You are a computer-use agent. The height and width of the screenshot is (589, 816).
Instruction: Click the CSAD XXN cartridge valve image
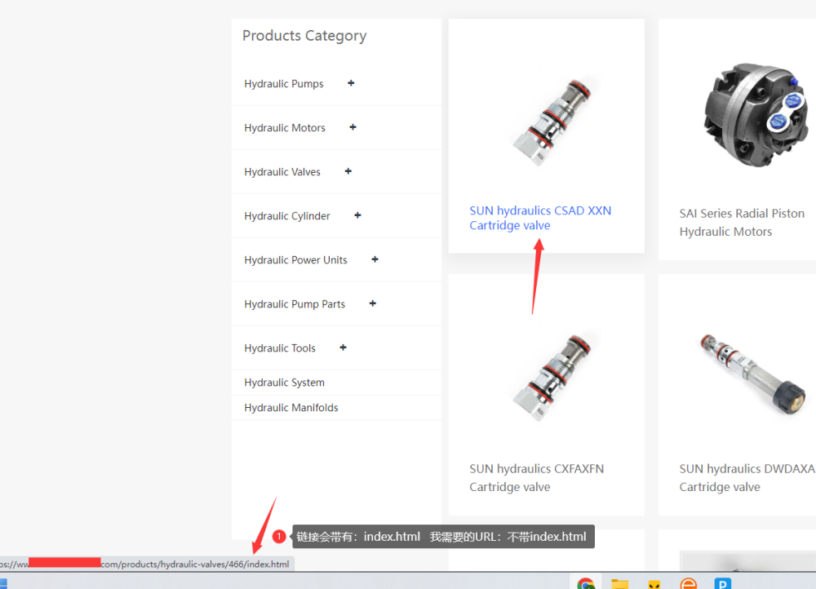click(552, 122)
